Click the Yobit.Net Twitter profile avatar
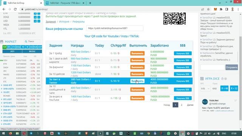 coord(205,102)
